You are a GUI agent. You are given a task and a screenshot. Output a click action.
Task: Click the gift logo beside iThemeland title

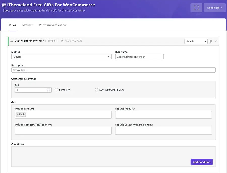tap(4, 5)
